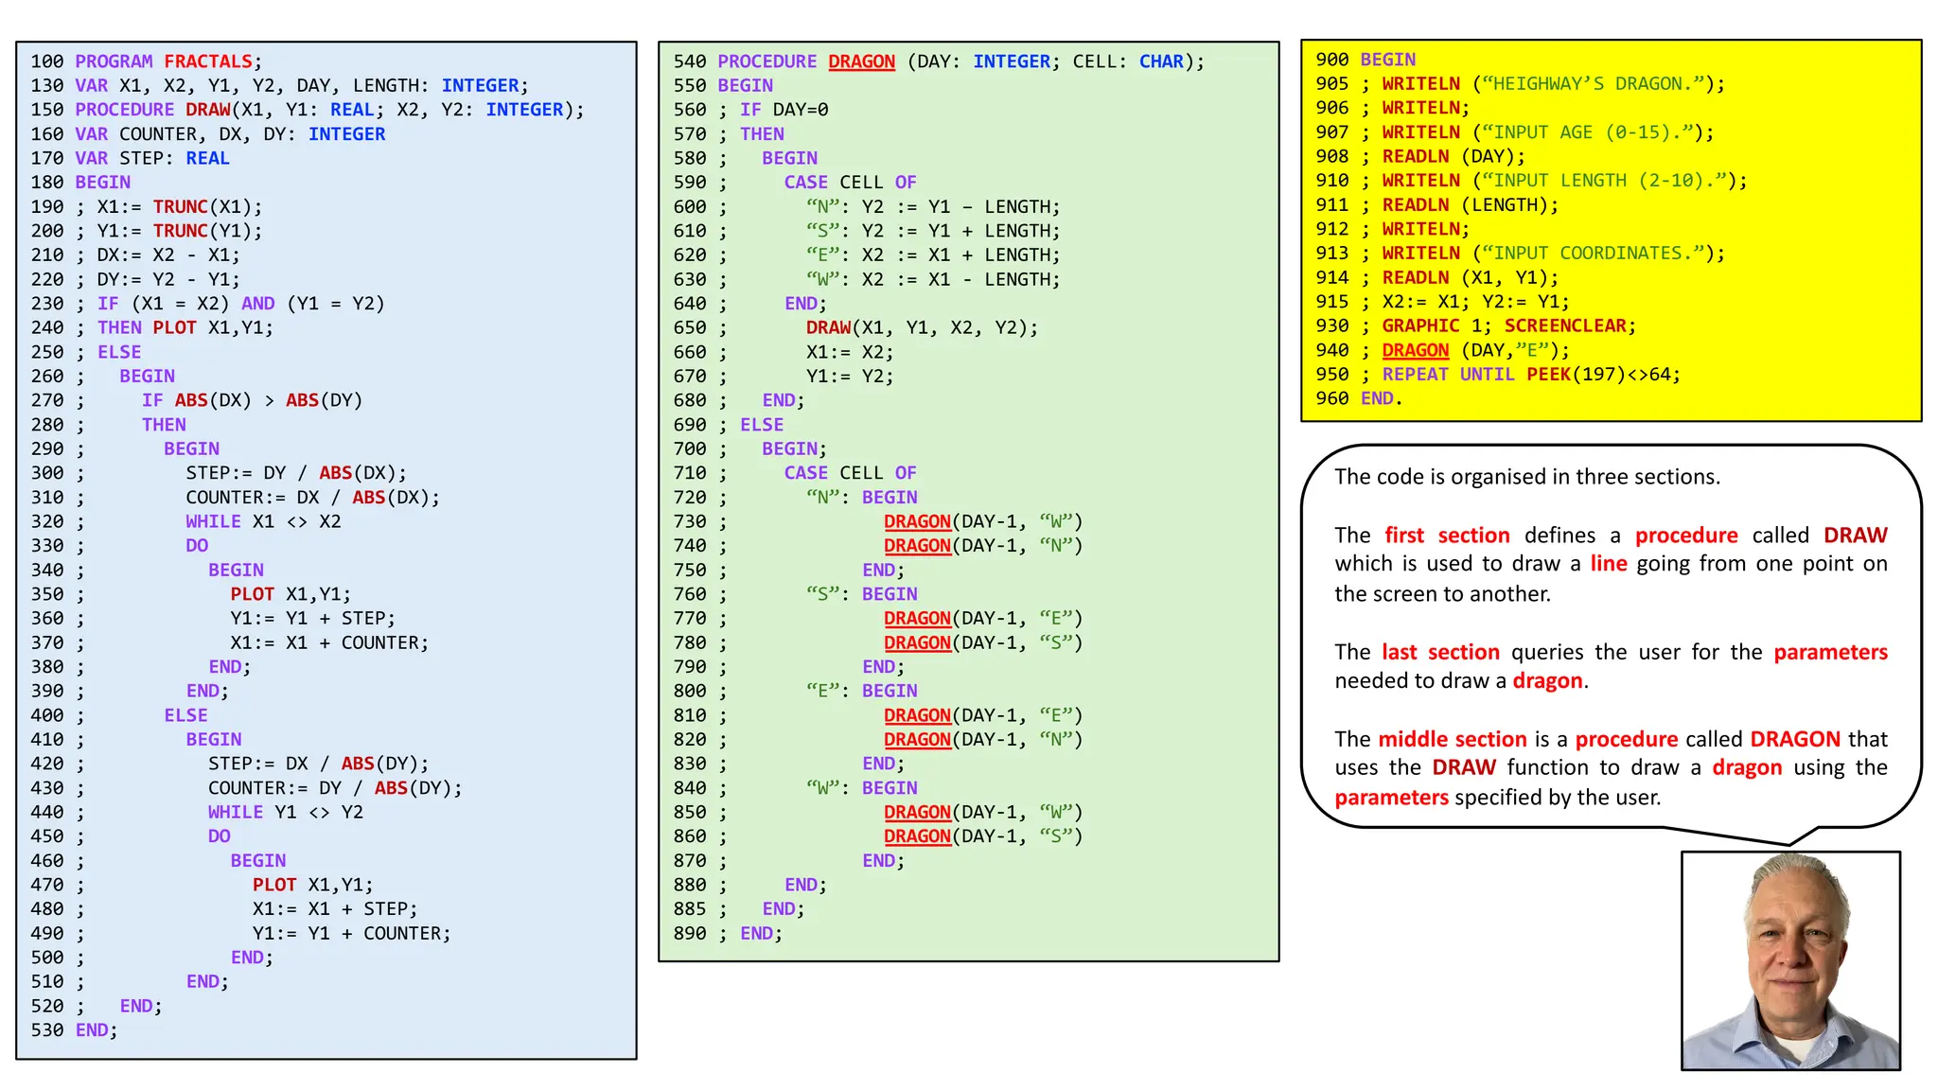This screenshot has width=1938, height=1090.
Task: Click line number 530 in blue panel
Action: point(47,1030)
